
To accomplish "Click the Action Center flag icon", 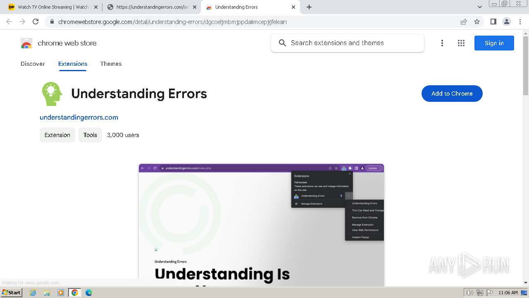I will tap(489, 293).
